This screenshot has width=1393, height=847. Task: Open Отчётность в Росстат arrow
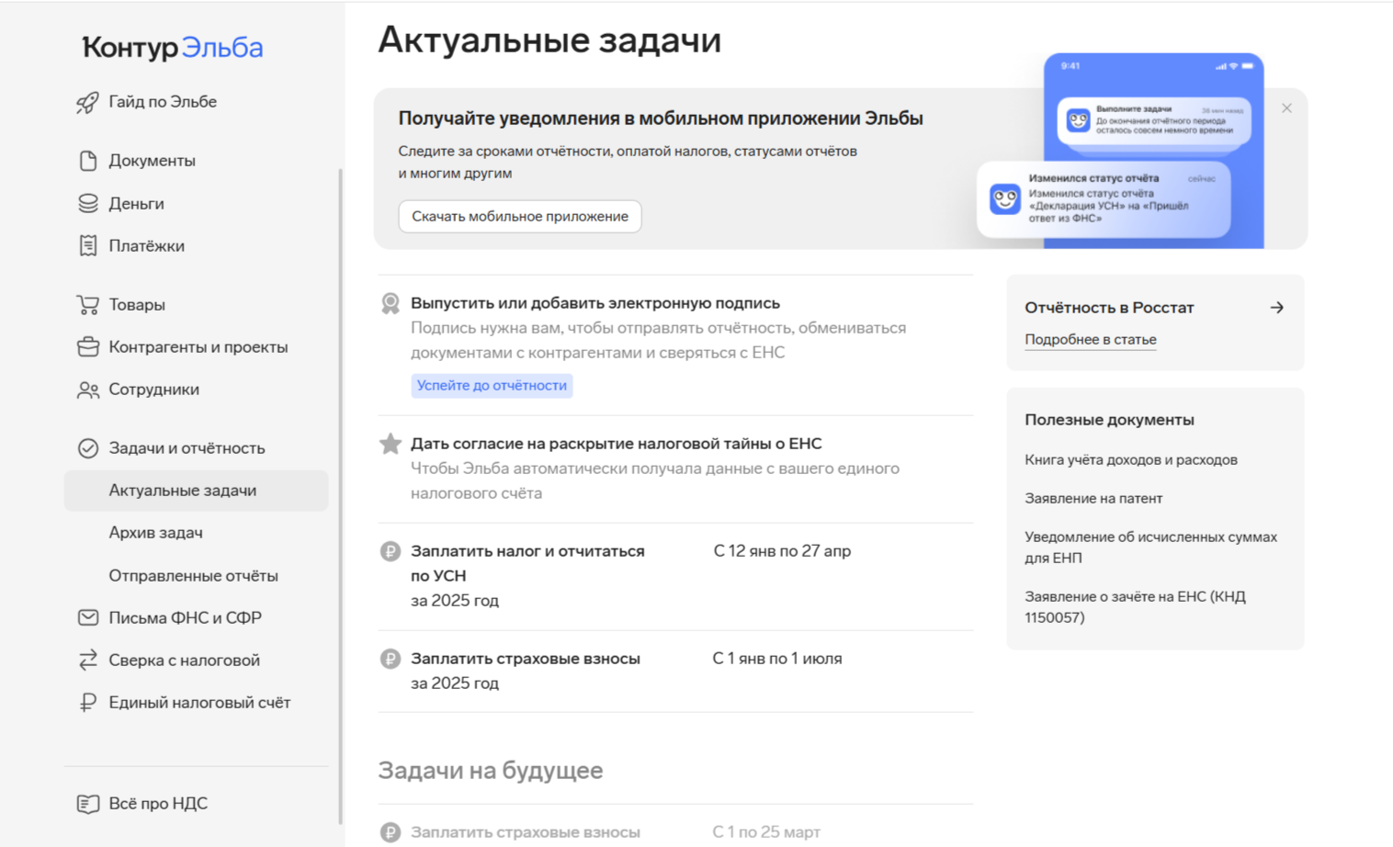pos(1276,308)
